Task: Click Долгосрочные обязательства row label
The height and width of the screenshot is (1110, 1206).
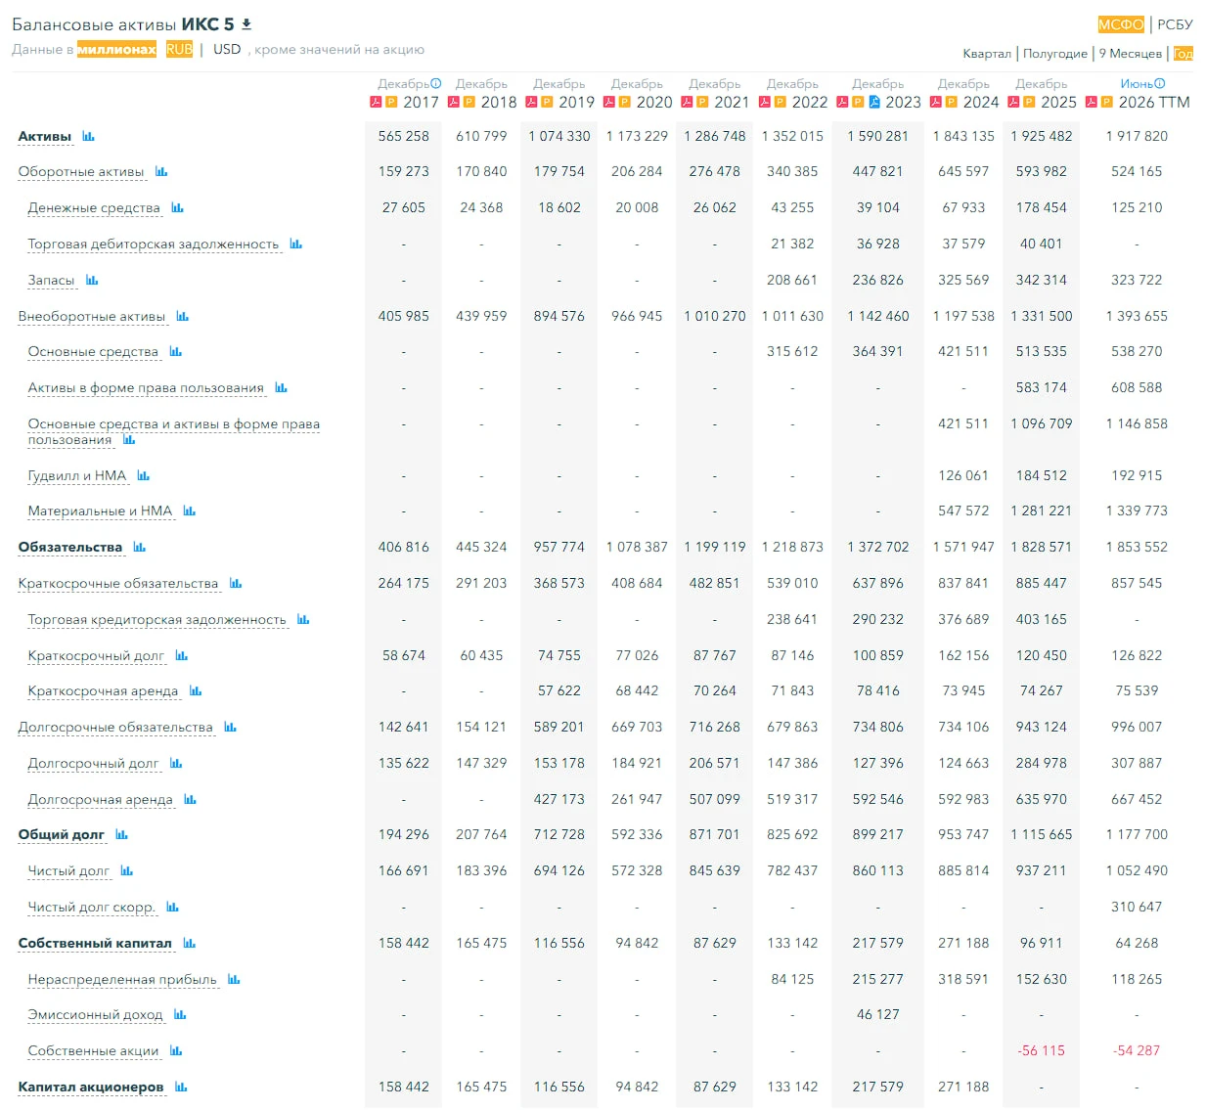Action: point(115,728)
